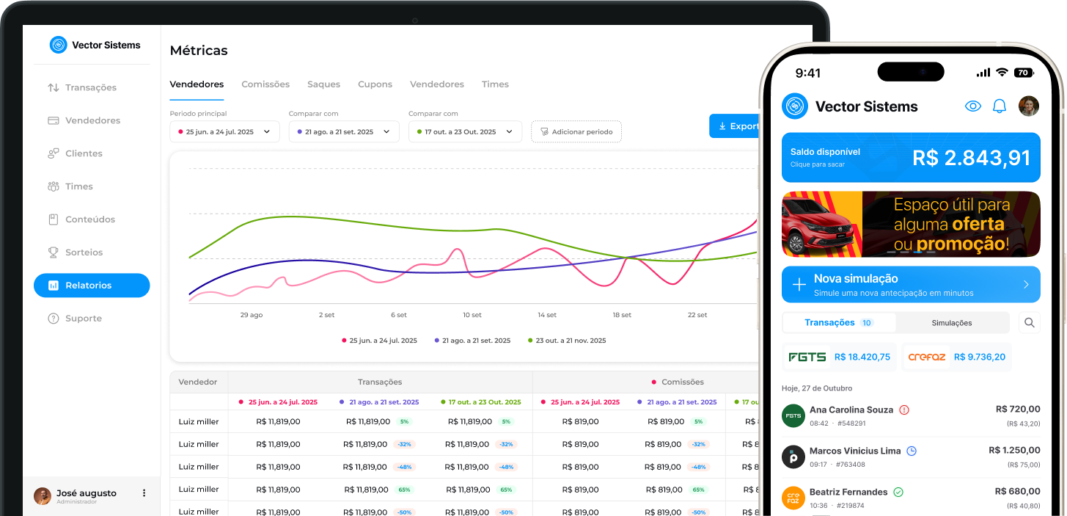The image size is (1067, 516).
Task: Toggle balance visibility with the eye icon
Action: click(x=973, y=106)
